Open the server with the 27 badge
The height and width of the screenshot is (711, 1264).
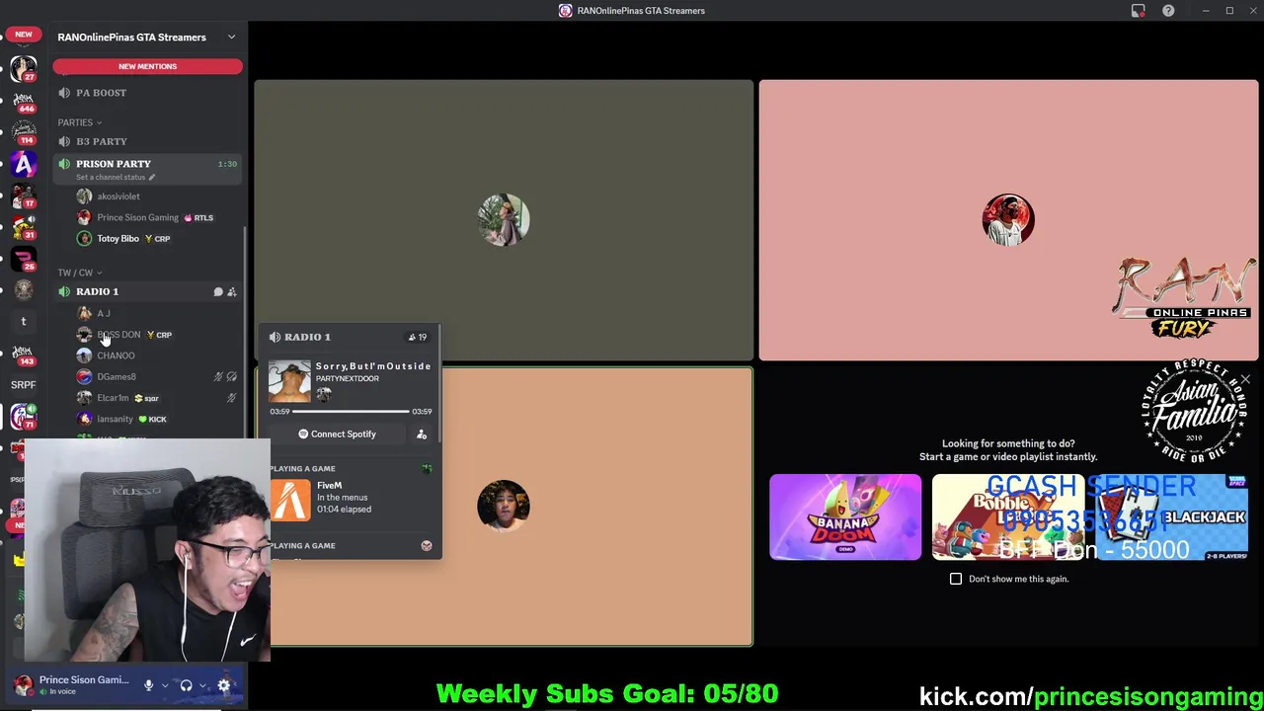tap(23, 69)
